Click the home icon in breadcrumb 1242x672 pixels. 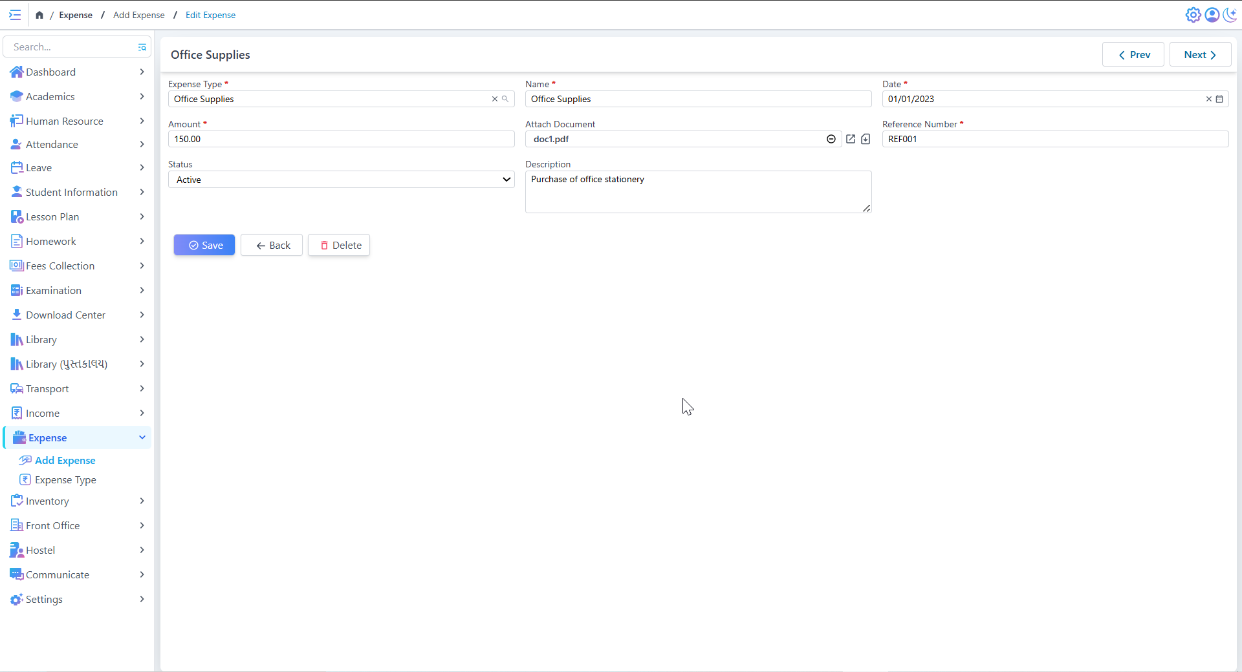(39, 15)
